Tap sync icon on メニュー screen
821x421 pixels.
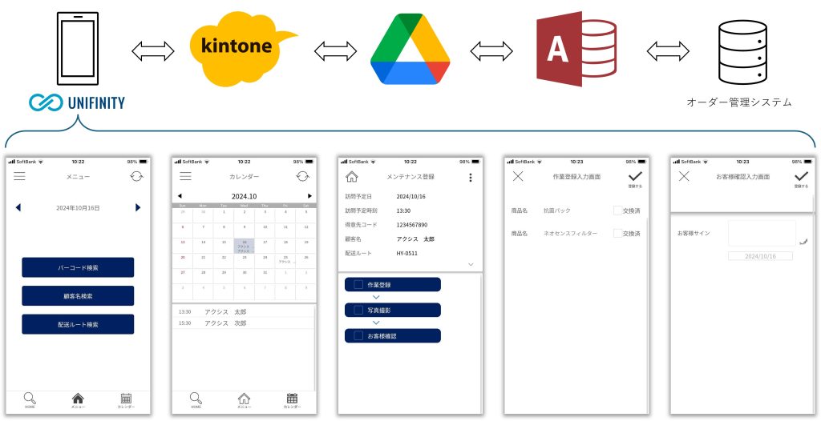(136, 176)
